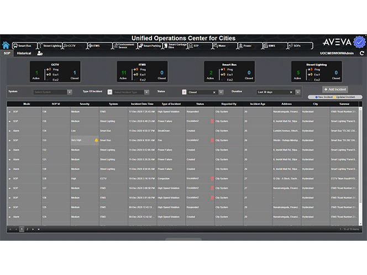Click the red escalation icon in SOP 135 row
The width and height of the screenshot is (367, 275).
tap(212, 121)
